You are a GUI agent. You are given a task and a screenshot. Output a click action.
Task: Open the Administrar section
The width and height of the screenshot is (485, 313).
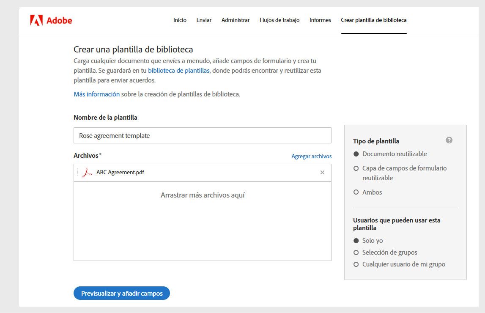pos(236,20)
